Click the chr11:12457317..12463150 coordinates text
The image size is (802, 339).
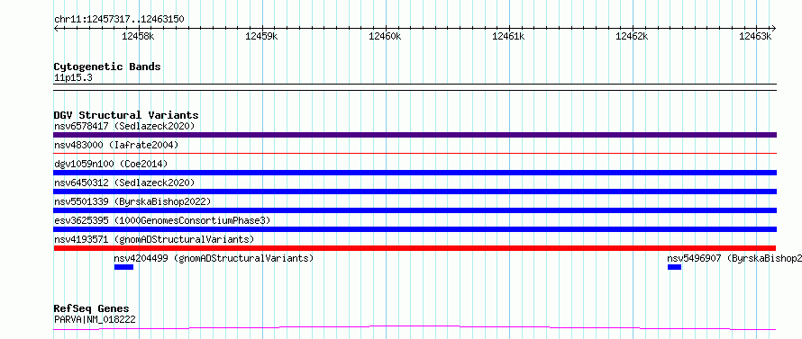tap(119, 20)
